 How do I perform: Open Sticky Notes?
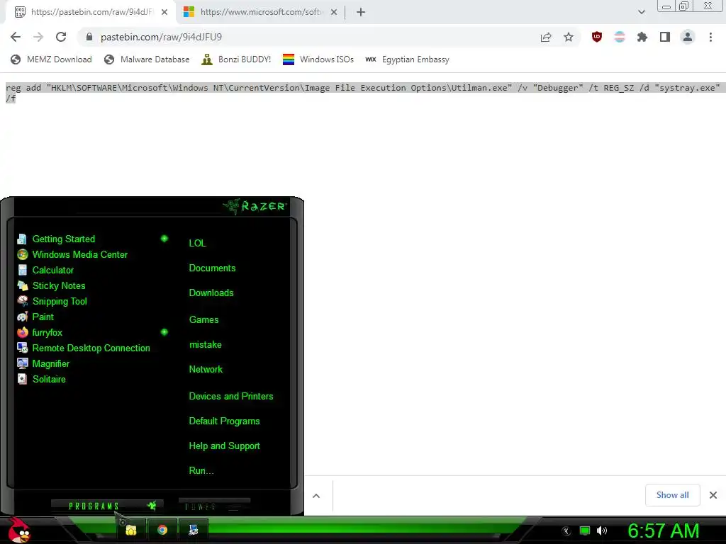tap(59, 285)
